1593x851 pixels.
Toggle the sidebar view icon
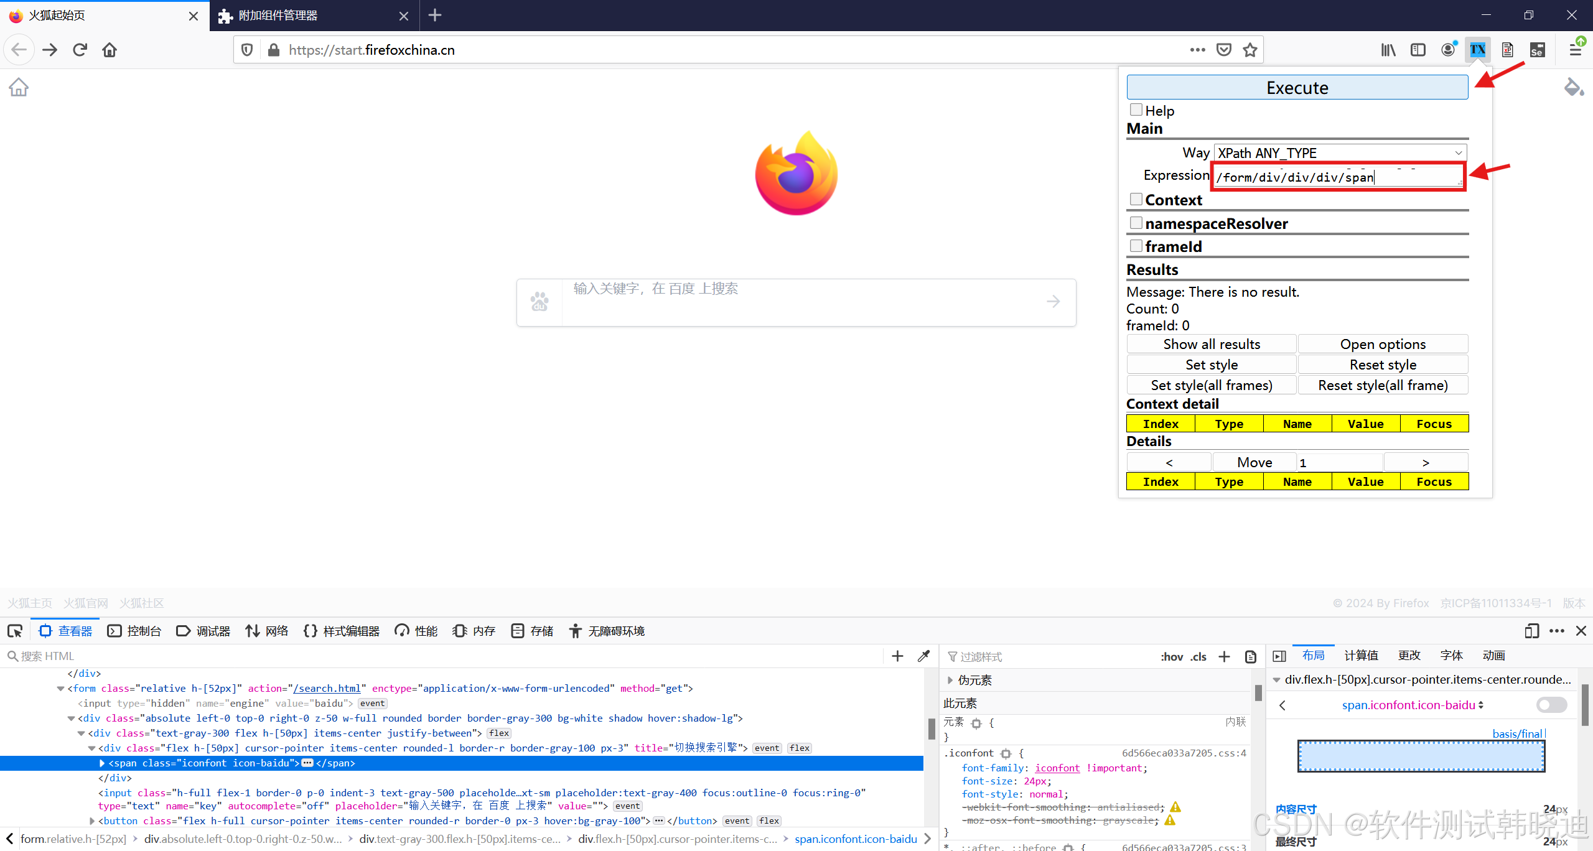click(x=1418, y=50)
